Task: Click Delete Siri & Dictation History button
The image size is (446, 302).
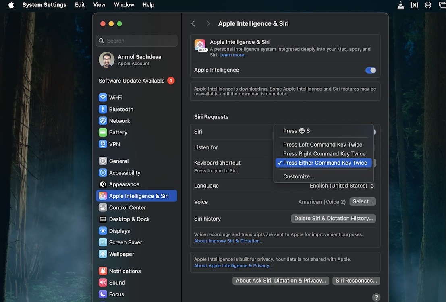Action: pos(333,218)
